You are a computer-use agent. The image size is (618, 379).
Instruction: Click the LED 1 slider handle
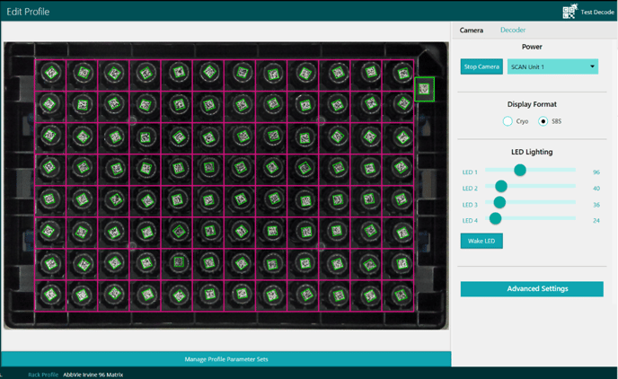[519, 171]
